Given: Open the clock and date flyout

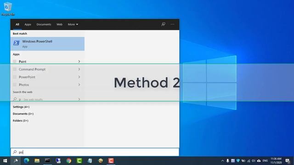Looking at the screenshot, I should pyautogui.click(x=276, y=161).
